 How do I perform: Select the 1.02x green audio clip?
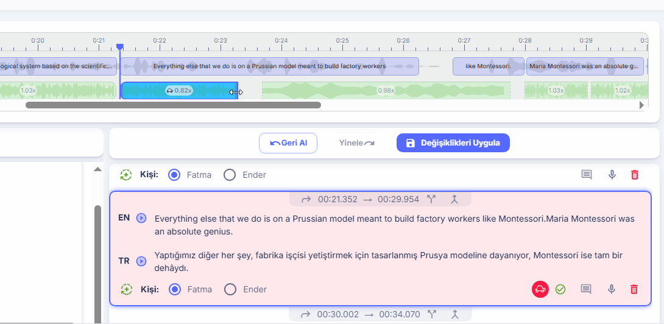coord(620,91)
